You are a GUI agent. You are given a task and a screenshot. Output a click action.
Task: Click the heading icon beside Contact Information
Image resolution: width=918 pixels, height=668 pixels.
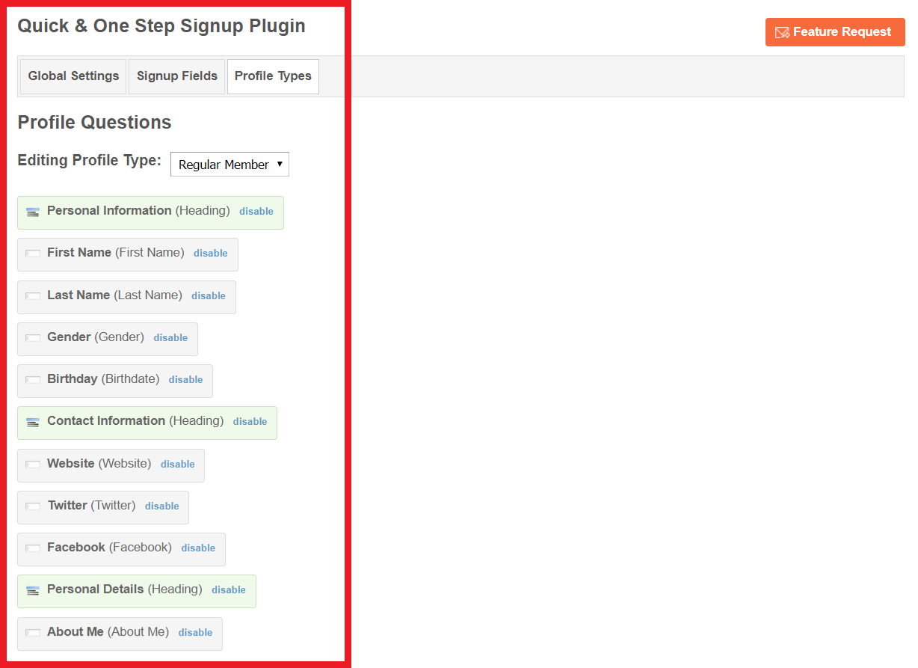(x=32, y=423)
